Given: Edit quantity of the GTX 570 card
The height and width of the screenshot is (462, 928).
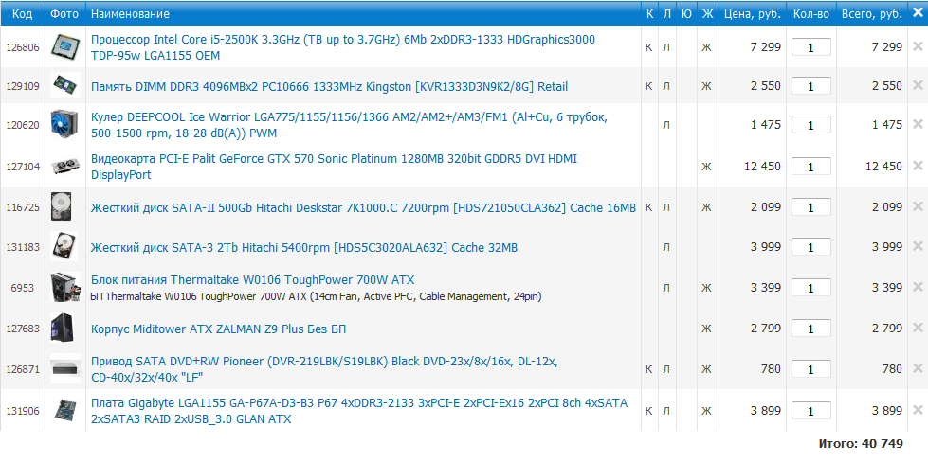Looking at the screenshot, I should (810, 167).
